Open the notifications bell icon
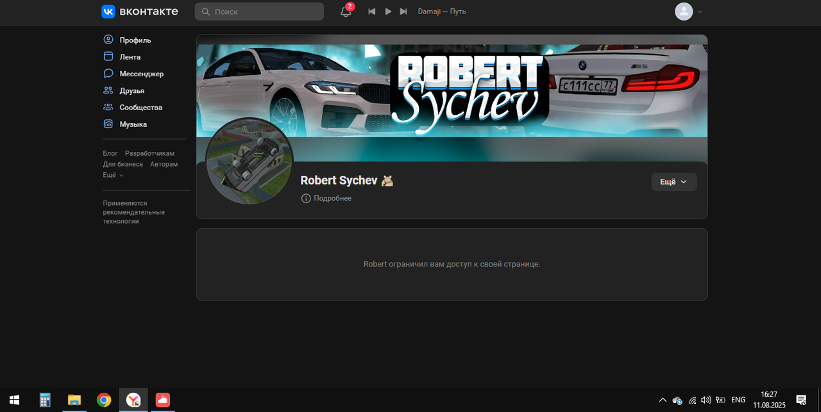The width and height of the screenshot is (821, 412). [x=346, y=11]
